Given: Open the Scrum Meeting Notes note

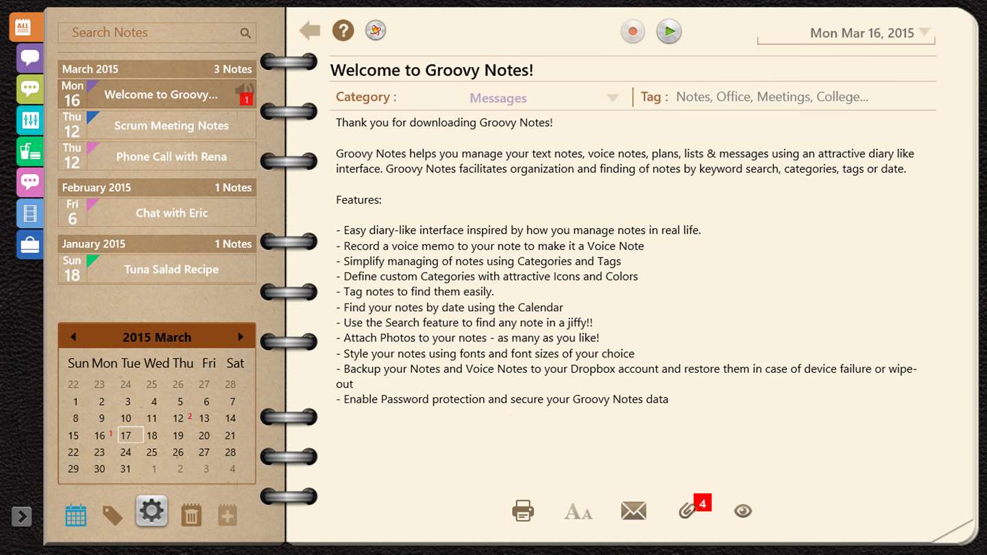Looking at the screenshot, I should [157, 125].
